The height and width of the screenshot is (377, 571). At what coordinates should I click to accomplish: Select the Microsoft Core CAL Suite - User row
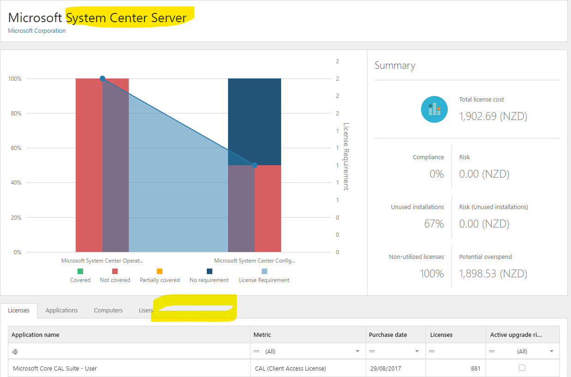[284, 368]
